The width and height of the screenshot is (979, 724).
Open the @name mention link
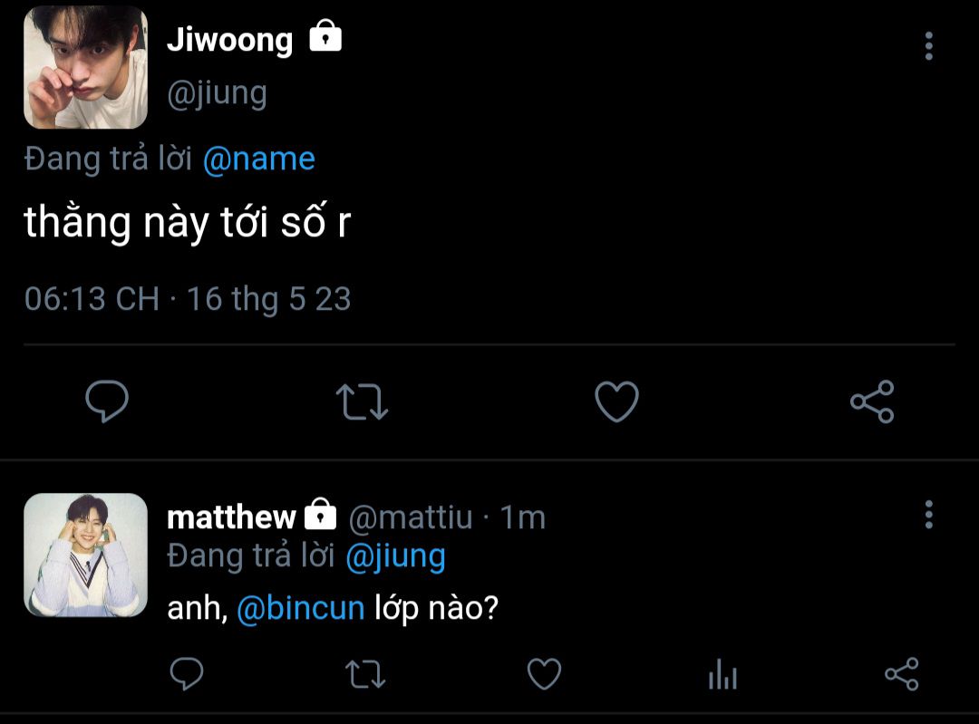[x=259, y=159]
